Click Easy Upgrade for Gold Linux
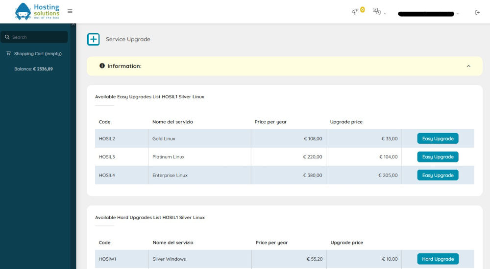 tap(438, 138)
